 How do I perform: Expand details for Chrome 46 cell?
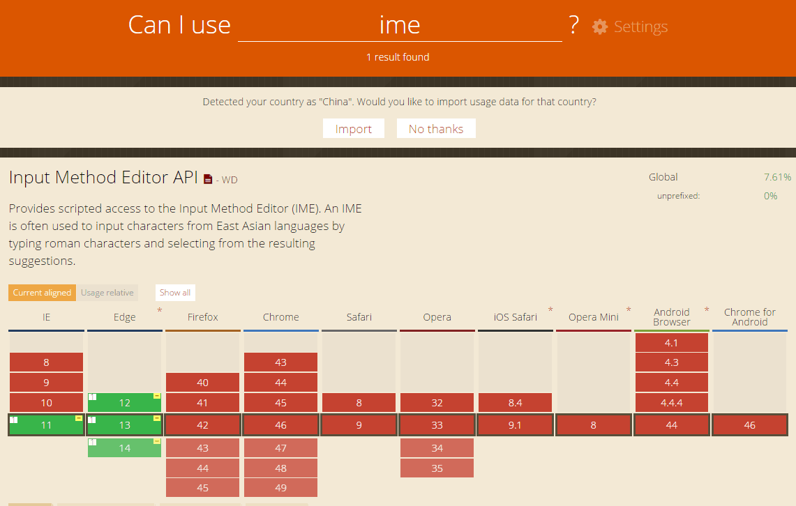[x=280, y=425]
